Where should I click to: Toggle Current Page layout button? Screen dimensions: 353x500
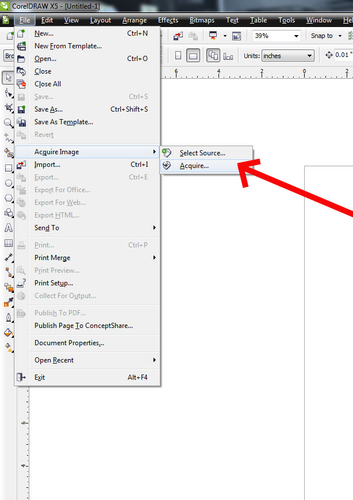pyautogui.click(x=228, y=56)
